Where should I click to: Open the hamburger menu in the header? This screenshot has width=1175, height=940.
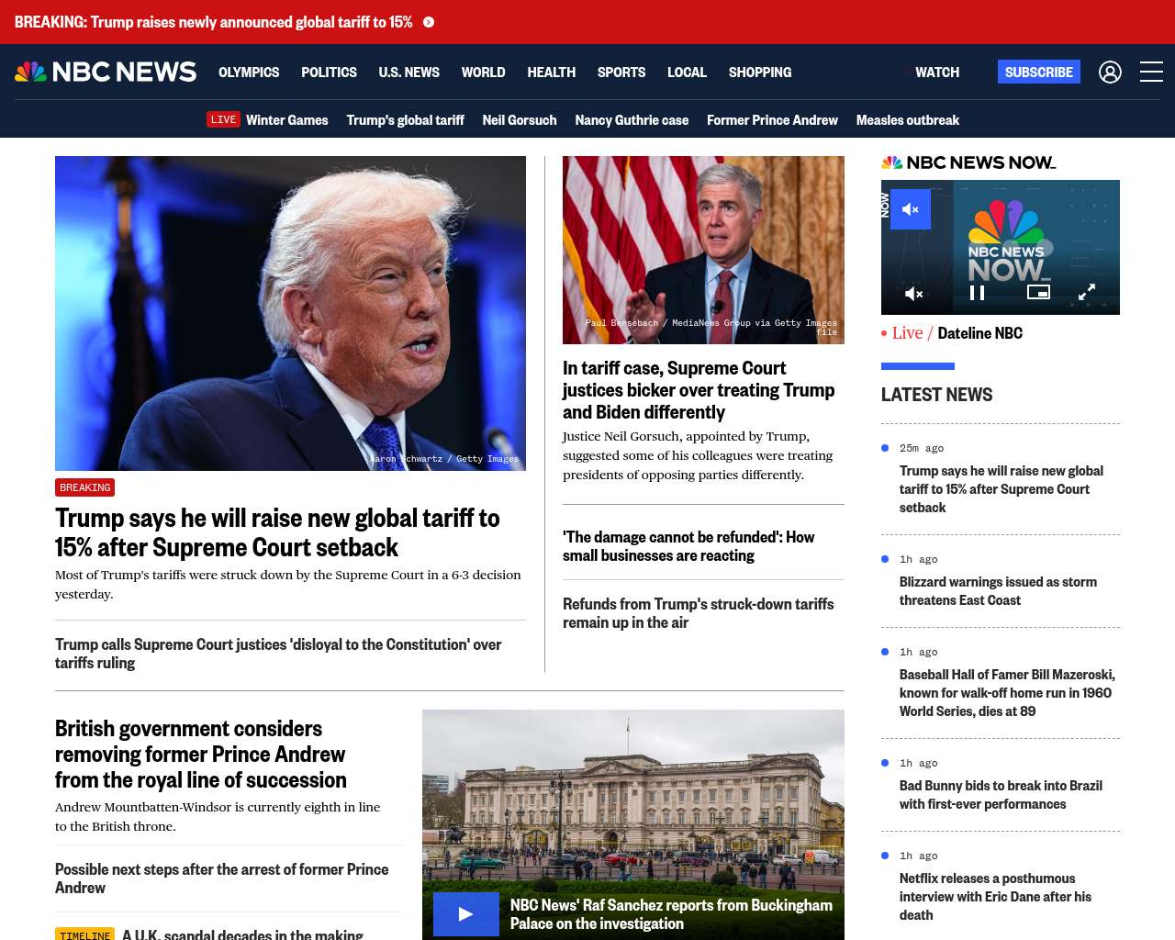1151,72
